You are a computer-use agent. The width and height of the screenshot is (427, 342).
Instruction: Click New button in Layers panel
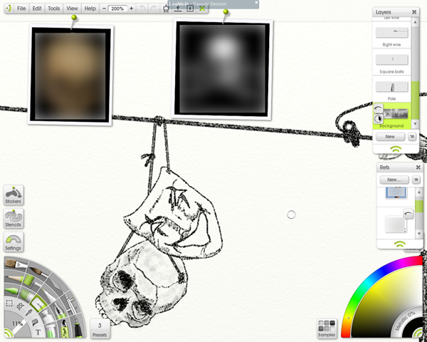click(390, 137)
